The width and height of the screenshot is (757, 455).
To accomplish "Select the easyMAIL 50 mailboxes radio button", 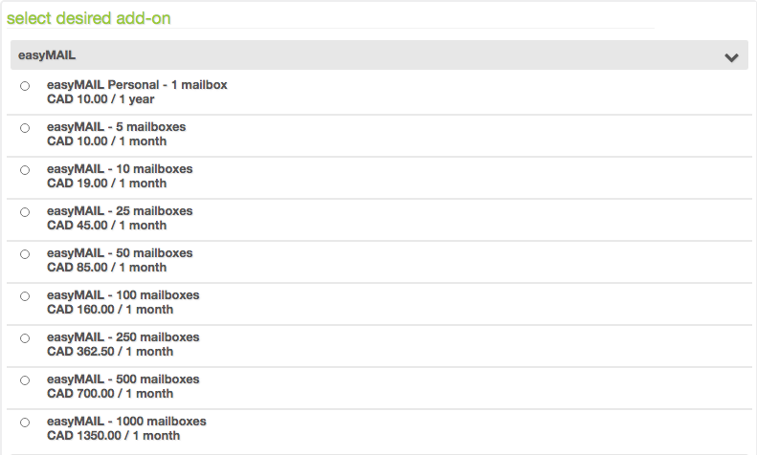I will [25, 254].
